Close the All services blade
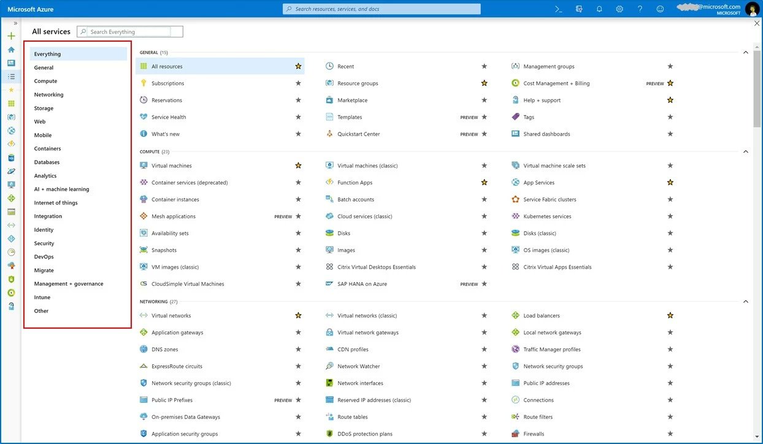 click(757, 23)
